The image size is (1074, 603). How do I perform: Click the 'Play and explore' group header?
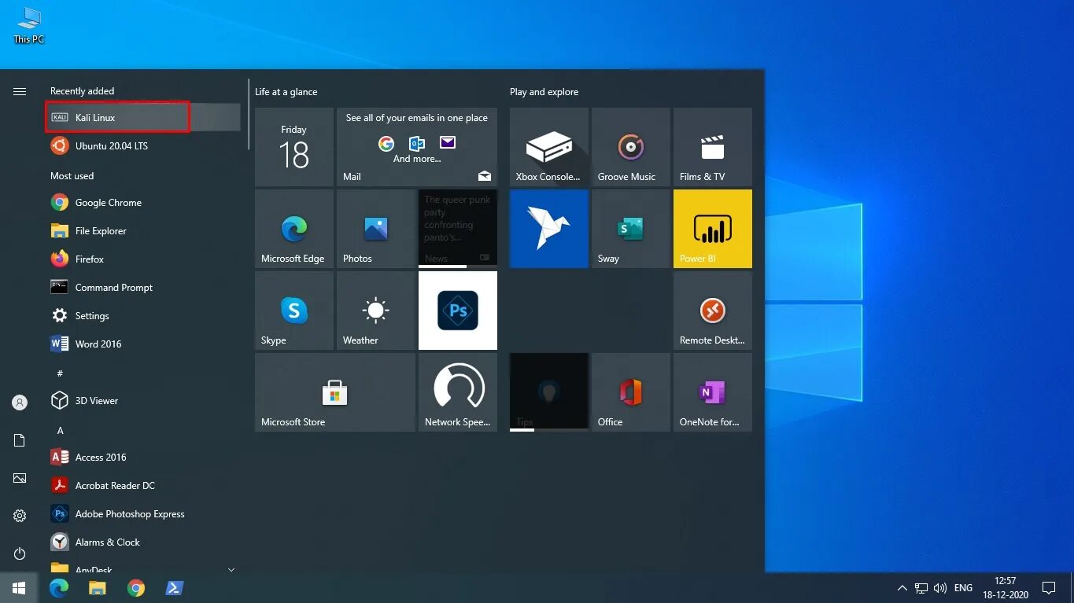point(544,92)
